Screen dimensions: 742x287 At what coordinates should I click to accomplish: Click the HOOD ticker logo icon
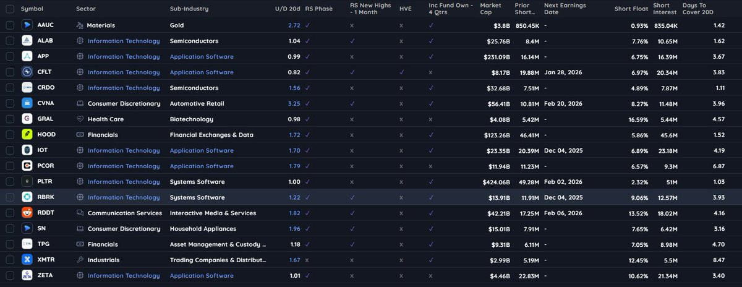27,134
